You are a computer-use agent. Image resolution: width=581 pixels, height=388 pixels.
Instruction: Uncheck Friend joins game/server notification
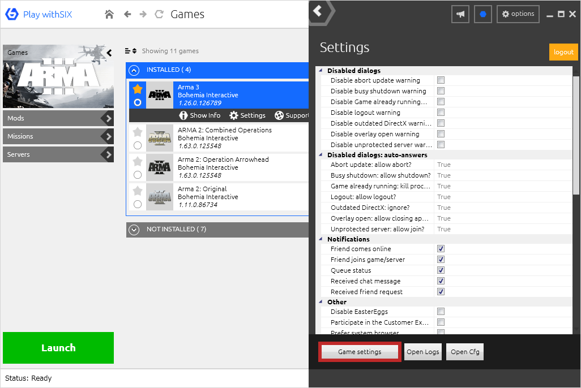tap(441, 259)
